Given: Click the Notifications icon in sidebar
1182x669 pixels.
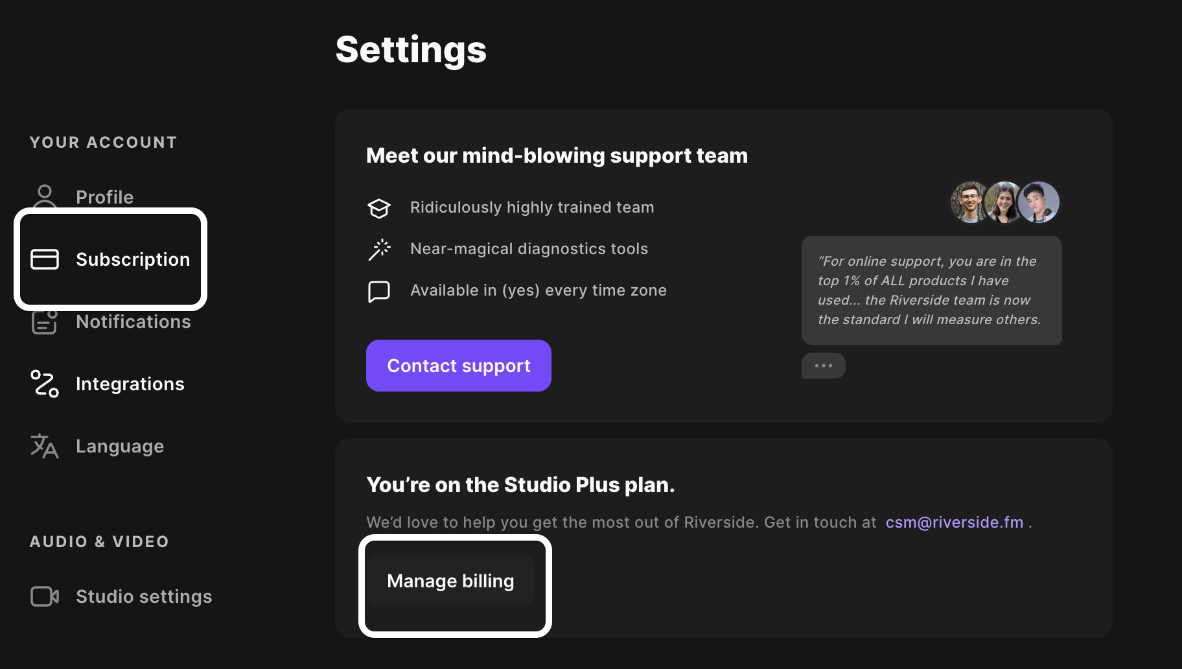Looking at the screenshot, I should click(44, 322).
